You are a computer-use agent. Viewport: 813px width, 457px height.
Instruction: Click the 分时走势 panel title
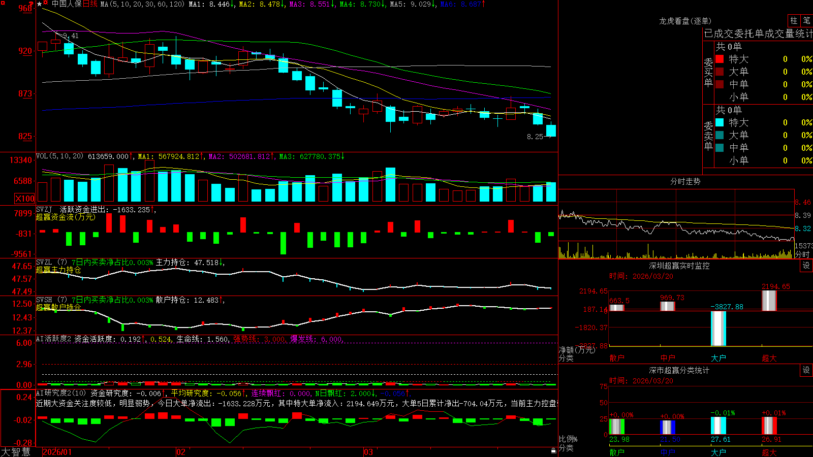tap(685, 181)
